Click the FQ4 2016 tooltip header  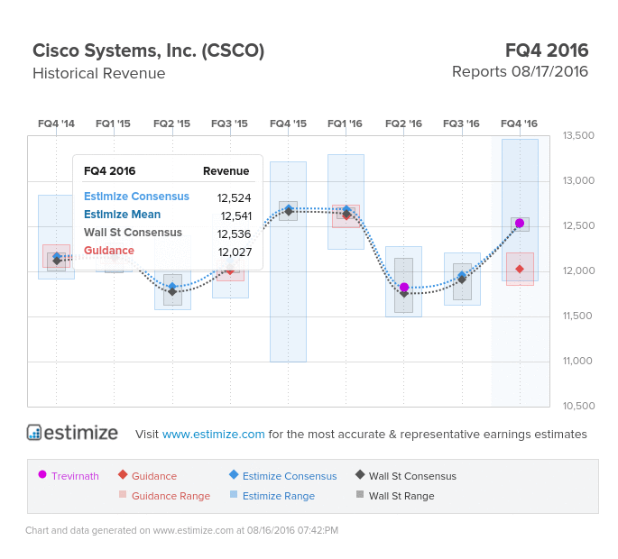109,171
